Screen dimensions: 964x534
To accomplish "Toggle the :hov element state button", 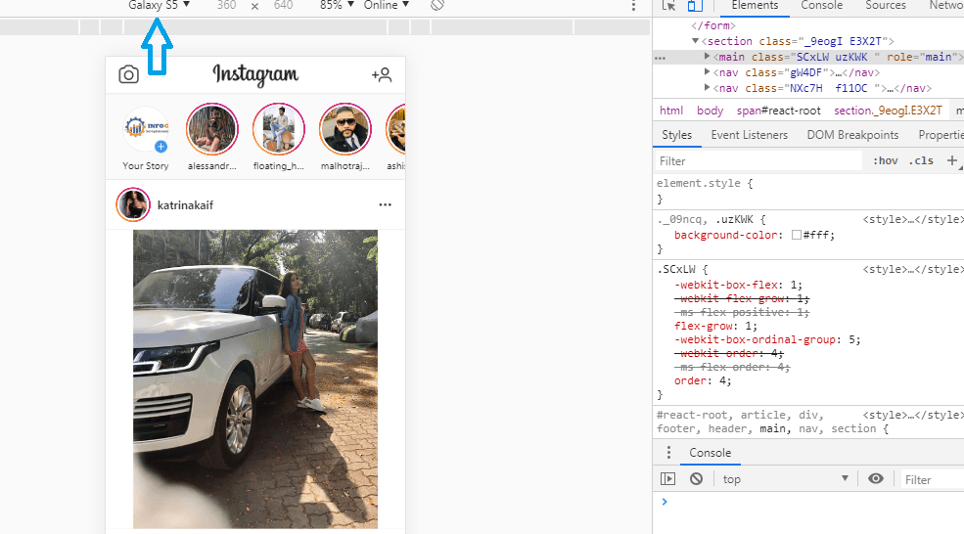I will (886, 160).
